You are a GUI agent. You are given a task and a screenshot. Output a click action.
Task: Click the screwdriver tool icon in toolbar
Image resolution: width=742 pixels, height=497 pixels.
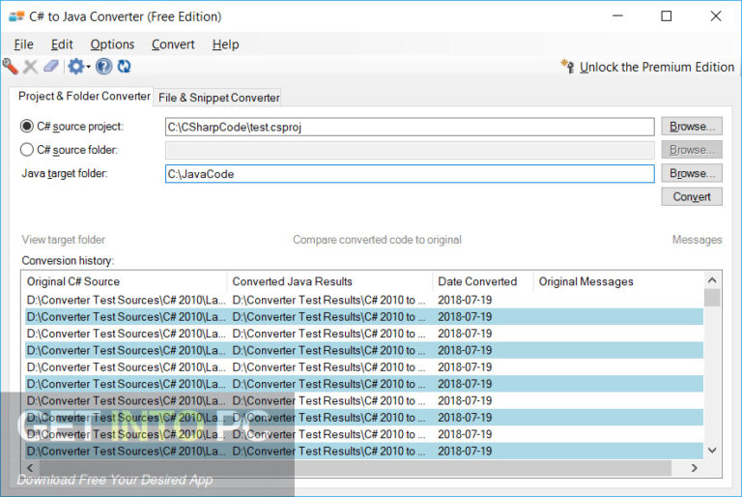[x=10, y=67]
